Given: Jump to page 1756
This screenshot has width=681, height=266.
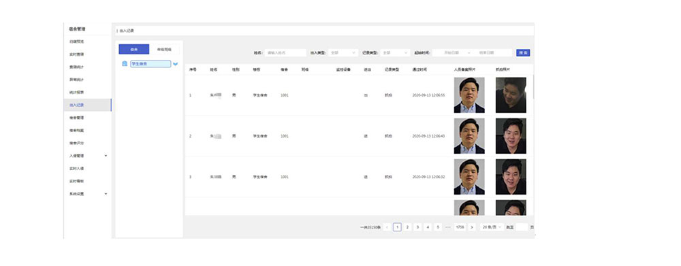Looking at the screenshot, I should (460, 227).
